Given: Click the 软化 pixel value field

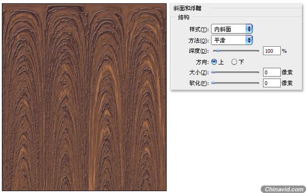Looking at the screenshot, I should coord(272,83).
